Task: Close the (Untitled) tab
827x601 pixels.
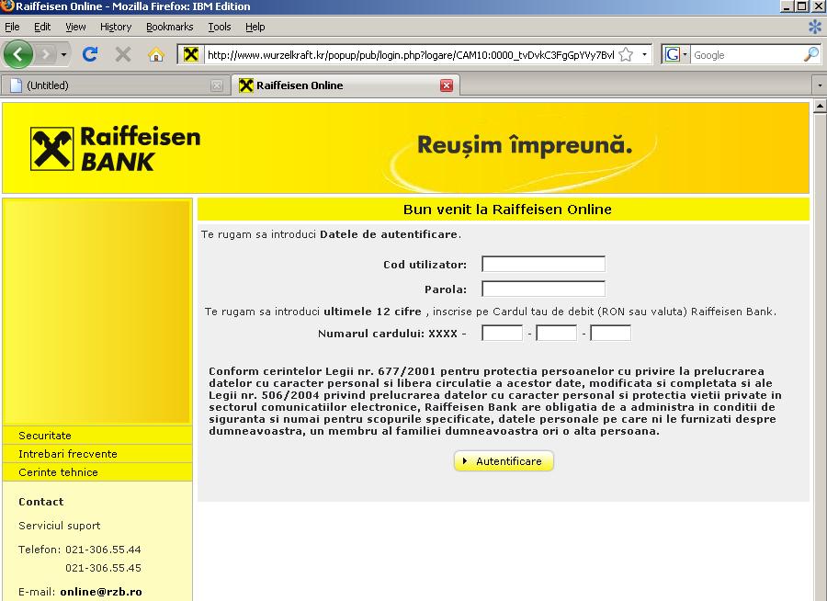Action: pos(216,86)
